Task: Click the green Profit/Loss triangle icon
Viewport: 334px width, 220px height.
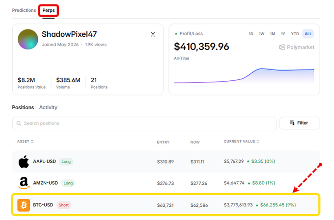Action: tap(176, 34)
